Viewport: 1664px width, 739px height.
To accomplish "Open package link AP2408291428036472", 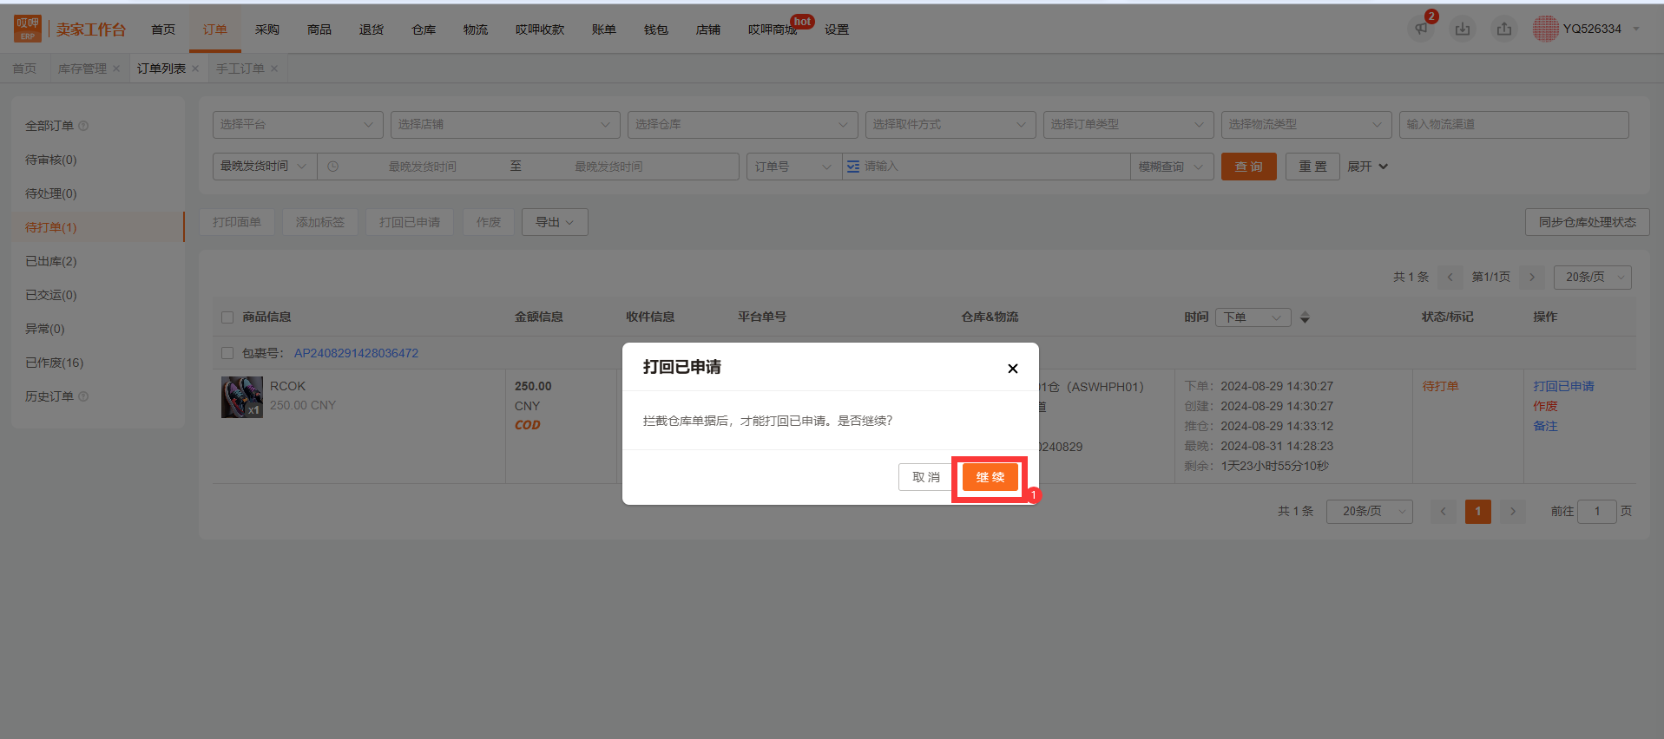I will tap(356, 353).
